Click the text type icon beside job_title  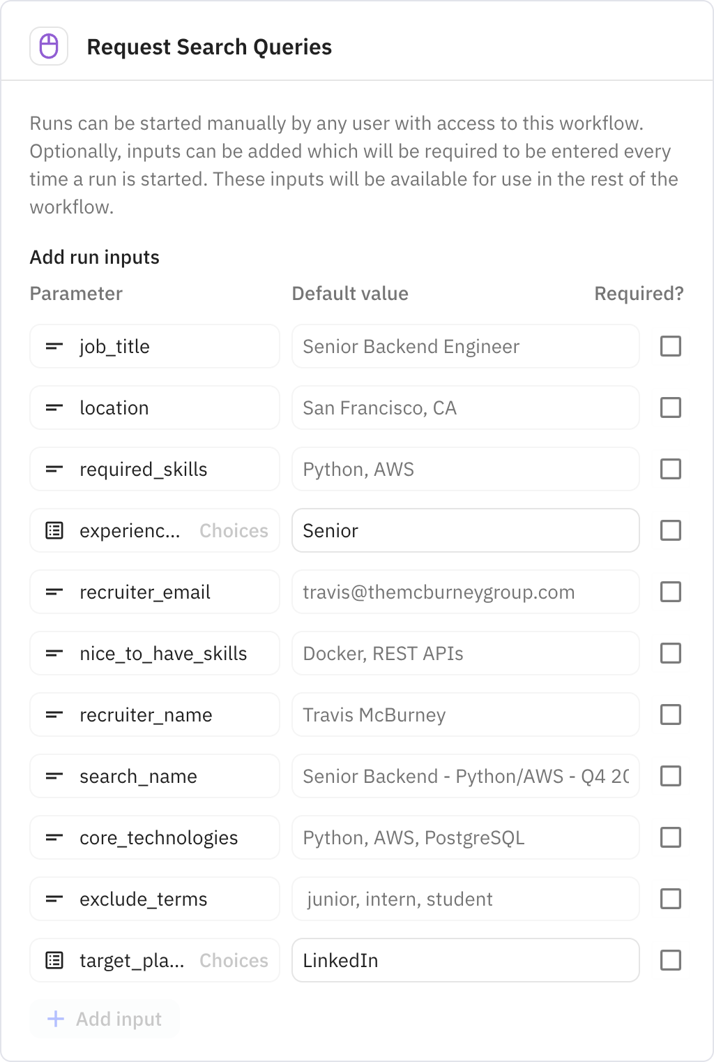coord(54,346)
